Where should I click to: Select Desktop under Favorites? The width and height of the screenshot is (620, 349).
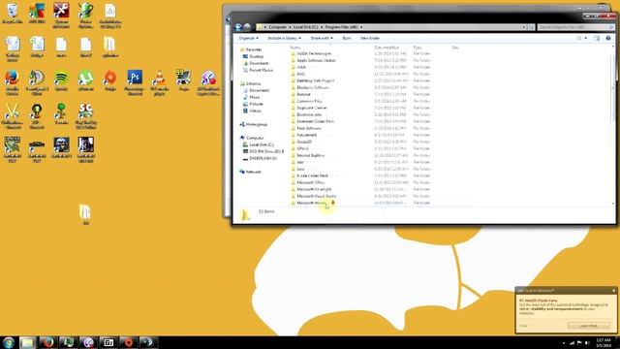(x=256, y=56)
